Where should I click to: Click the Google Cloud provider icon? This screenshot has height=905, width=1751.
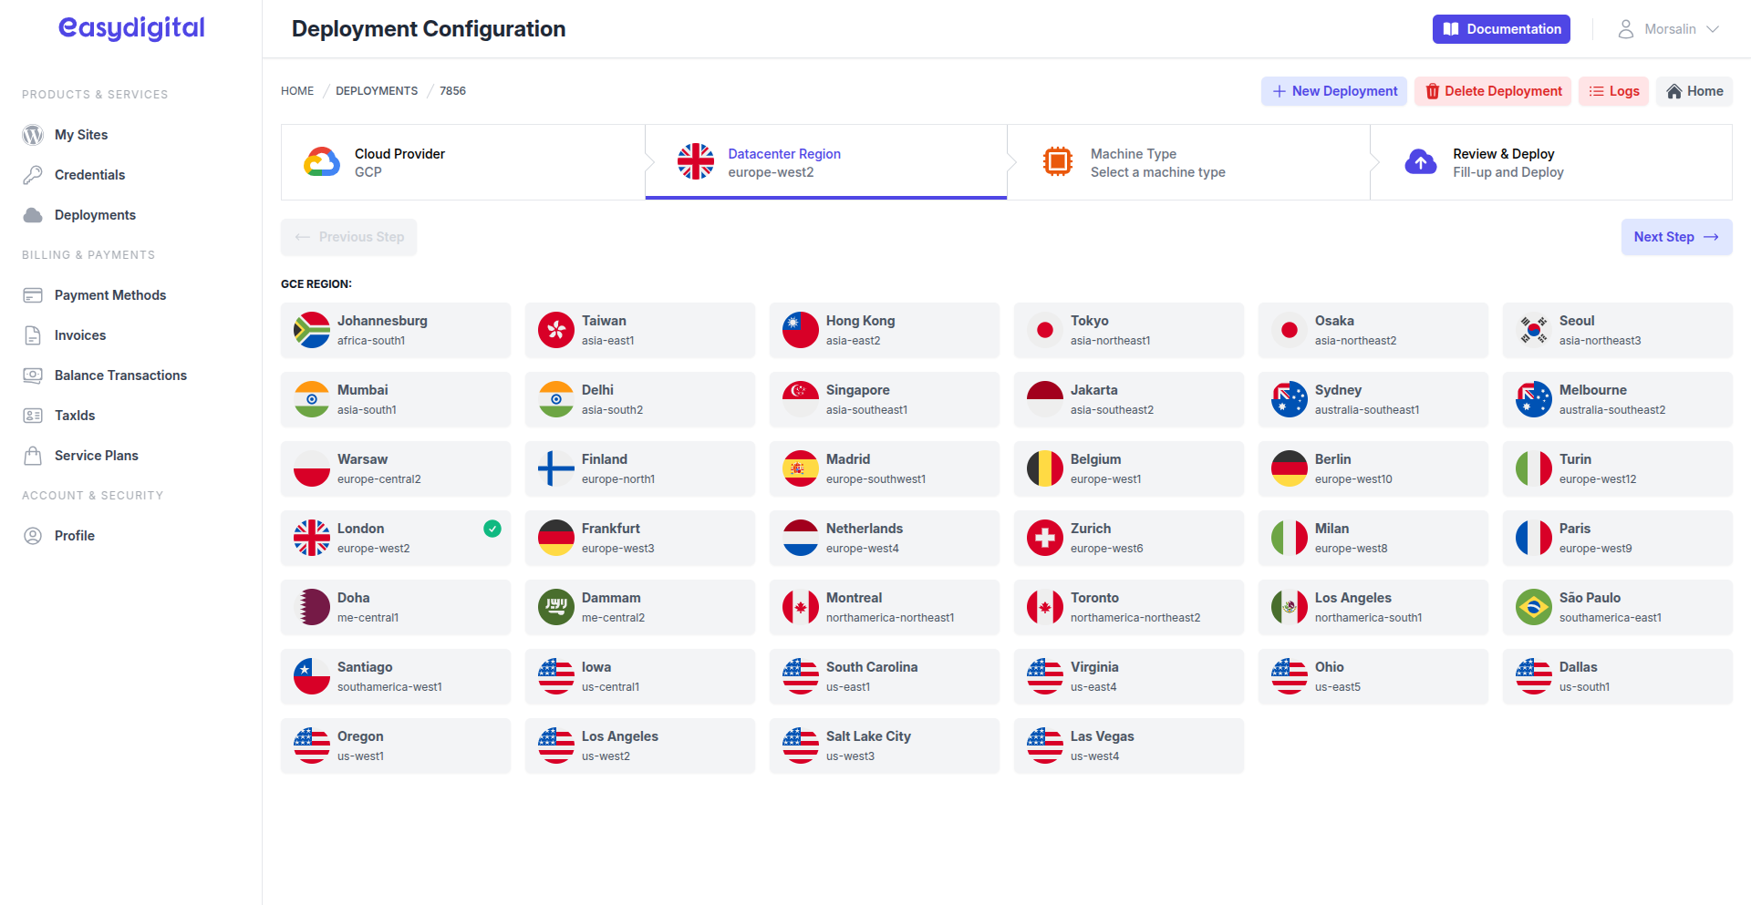pos(320,161)
